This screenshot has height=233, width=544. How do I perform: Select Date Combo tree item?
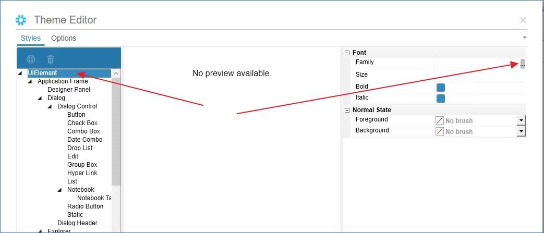[84, 139]
